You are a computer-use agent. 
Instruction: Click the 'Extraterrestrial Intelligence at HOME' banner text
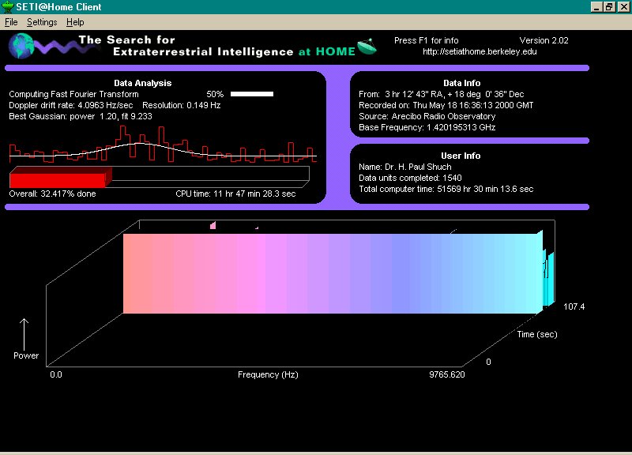234,51
